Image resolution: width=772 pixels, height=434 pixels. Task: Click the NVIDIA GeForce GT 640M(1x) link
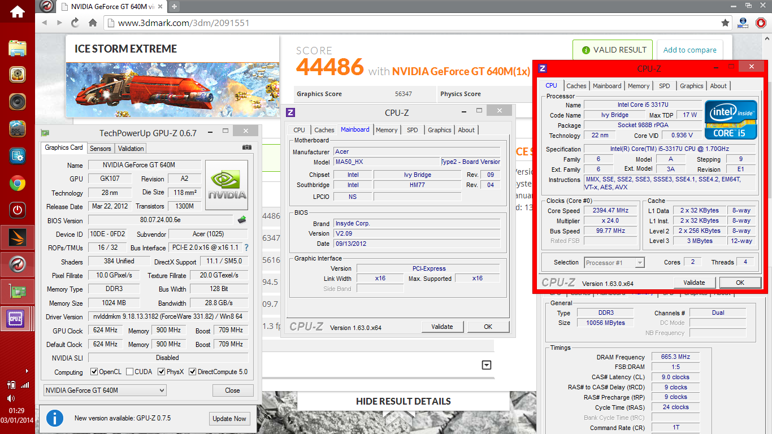[x=461, y=71]
